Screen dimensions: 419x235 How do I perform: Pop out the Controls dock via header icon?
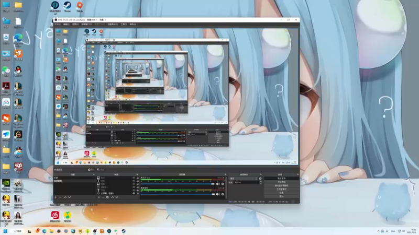coord(297,174)
